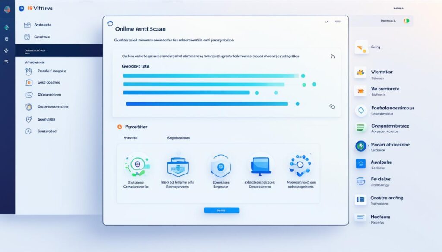Click the Vitrine app title link
This screenshot has height=252, width=442.
(x=41, y=8)
